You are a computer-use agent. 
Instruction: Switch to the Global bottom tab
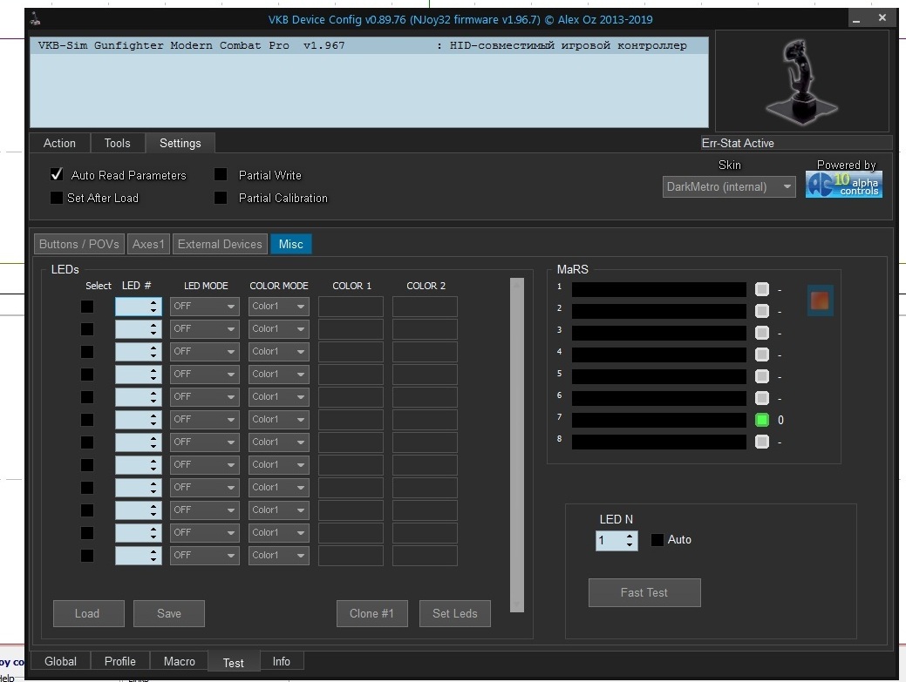[x=61, y=661]
